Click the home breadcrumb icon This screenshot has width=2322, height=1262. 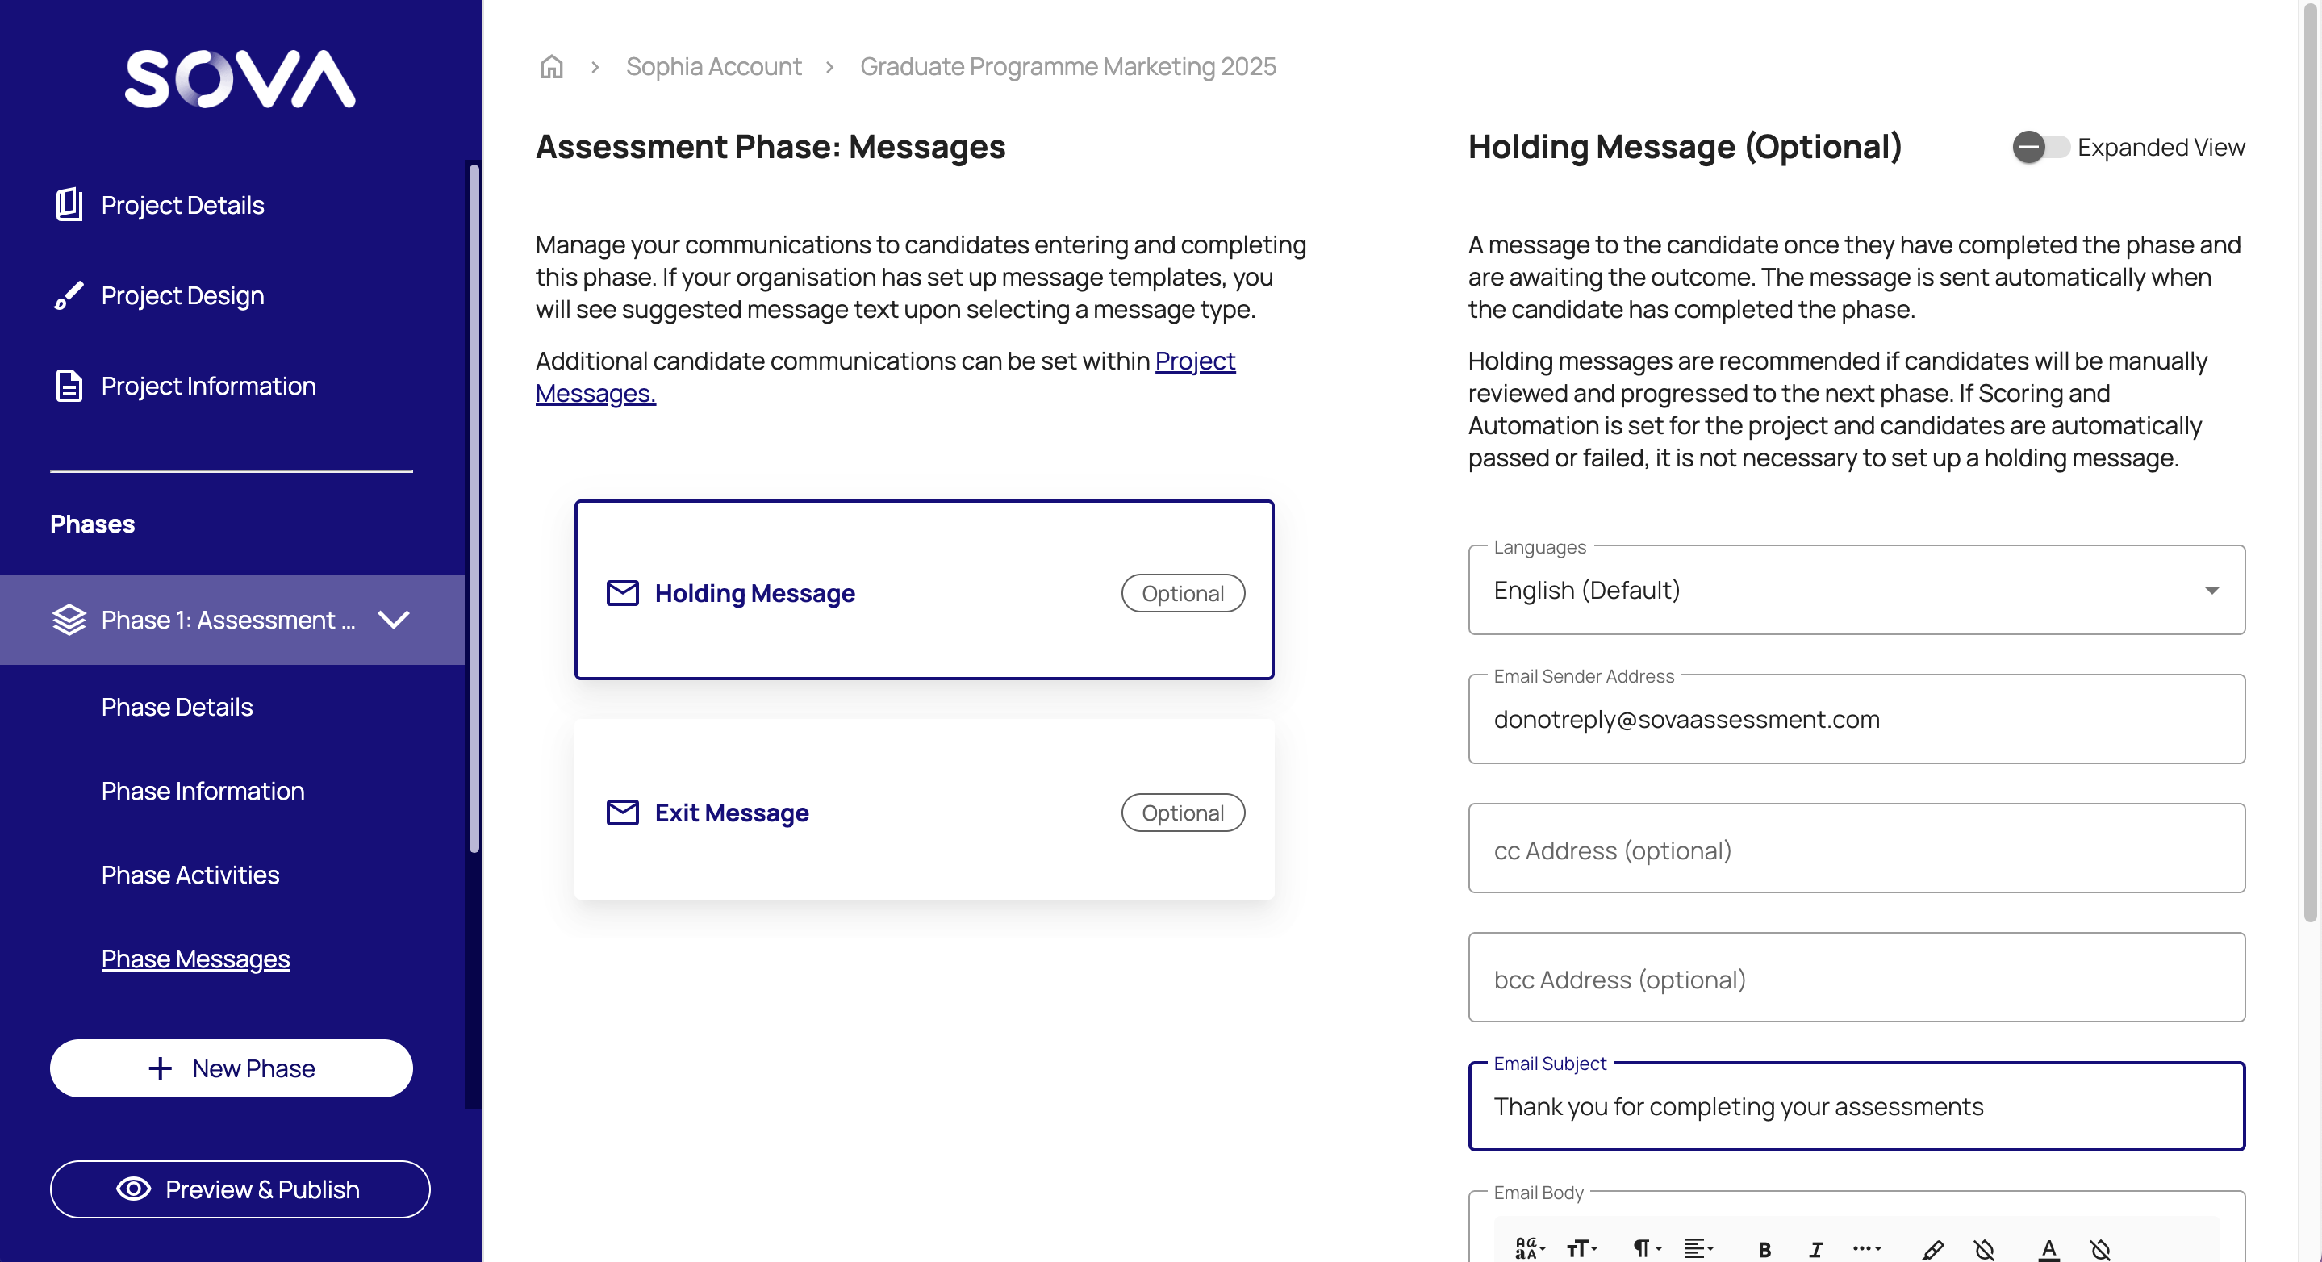click(551, 67)
